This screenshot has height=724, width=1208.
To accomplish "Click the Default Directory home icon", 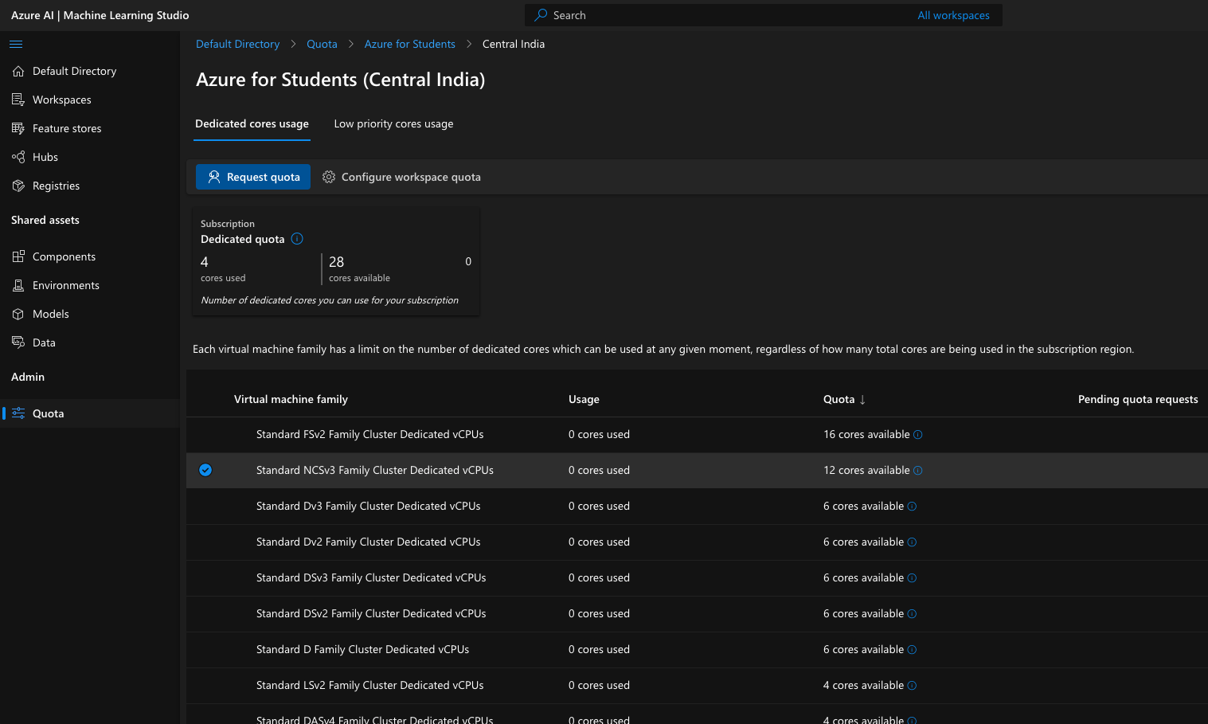I will [x=18, y=71].
